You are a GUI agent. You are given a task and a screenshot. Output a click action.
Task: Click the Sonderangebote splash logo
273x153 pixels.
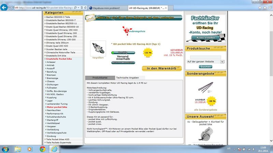click(x=134, y=31)
